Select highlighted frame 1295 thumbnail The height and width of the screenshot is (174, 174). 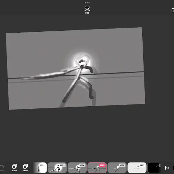(97, 167)
